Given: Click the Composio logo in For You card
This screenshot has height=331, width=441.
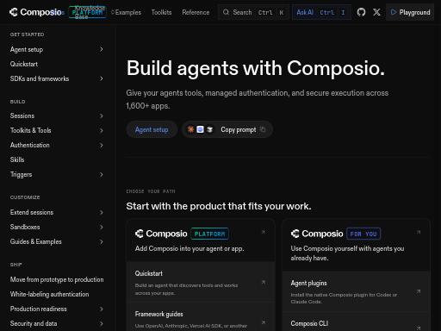Looking at the screenshot, I should (x=317, y=234).
